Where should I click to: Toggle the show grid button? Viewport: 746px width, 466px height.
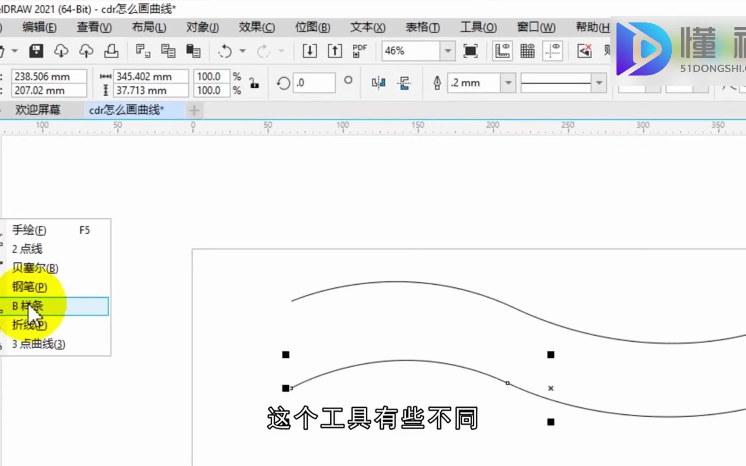(528, 51)
